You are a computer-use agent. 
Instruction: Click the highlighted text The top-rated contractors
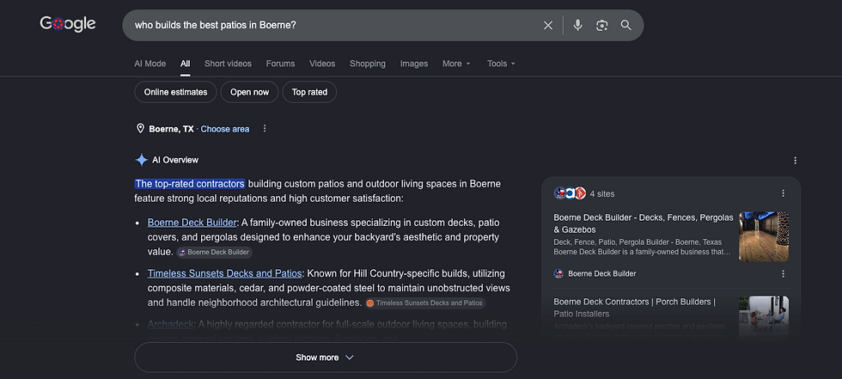click(190, 184)
